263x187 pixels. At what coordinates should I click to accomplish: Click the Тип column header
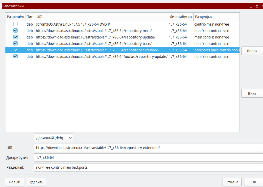point(30,17)
